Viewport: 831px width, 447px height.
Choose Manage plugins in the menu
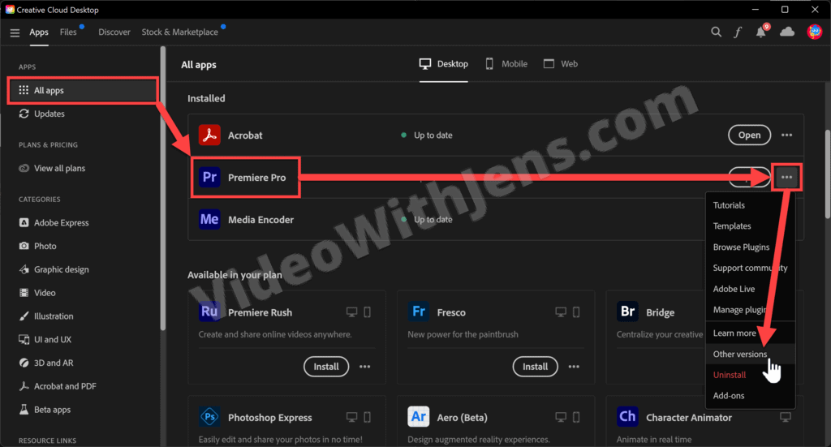[x=751, y=310]
